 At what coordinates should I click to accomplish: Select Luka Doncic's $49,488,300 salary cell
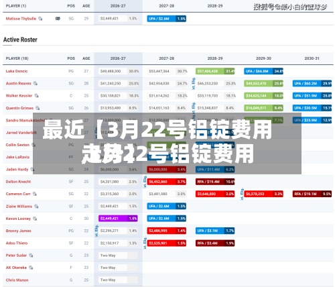click(x=119, y=71)
